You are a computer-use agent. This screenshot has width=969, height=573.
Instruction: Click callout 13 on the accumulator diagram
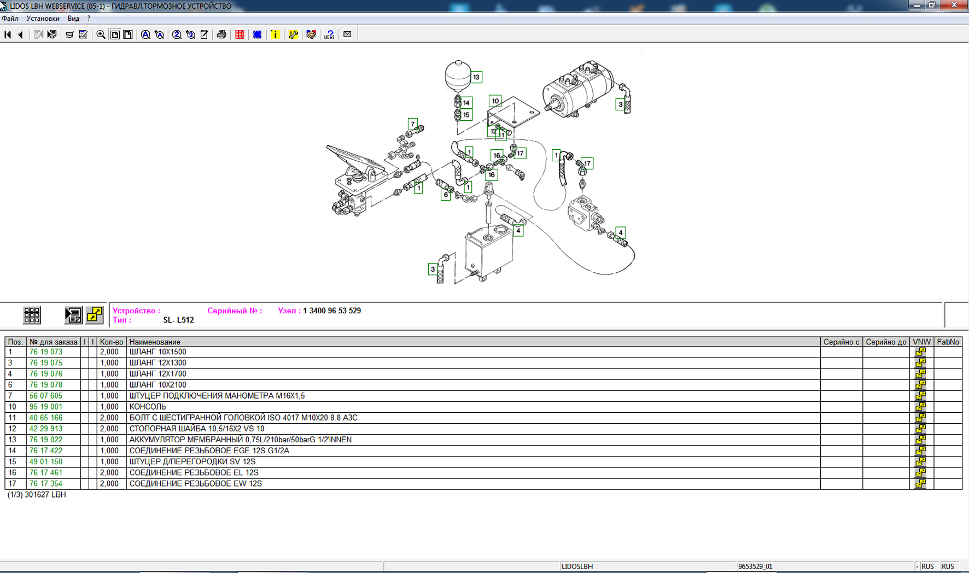point(476,77)
